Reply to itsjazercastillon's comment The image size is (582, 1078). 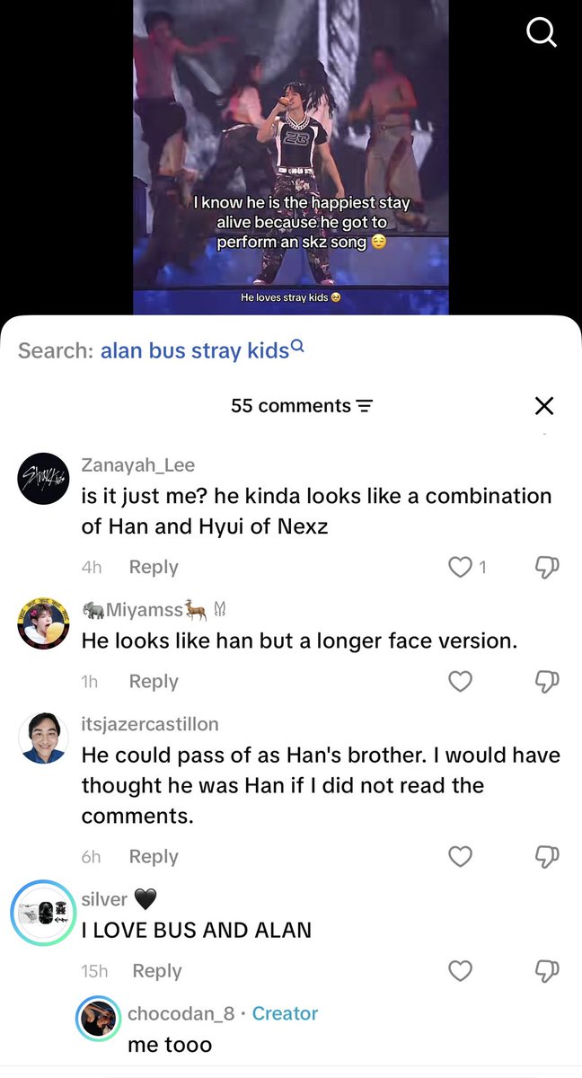tap(154, 857)
